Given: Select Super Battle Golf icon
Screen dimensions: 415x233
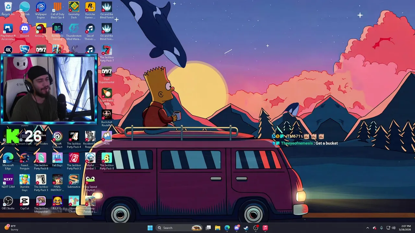Looking at the screenshot, I should click(107, 97).
